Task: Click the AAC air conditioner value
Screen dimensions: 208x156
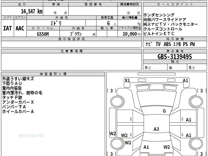Action: [x=20, y=28]
